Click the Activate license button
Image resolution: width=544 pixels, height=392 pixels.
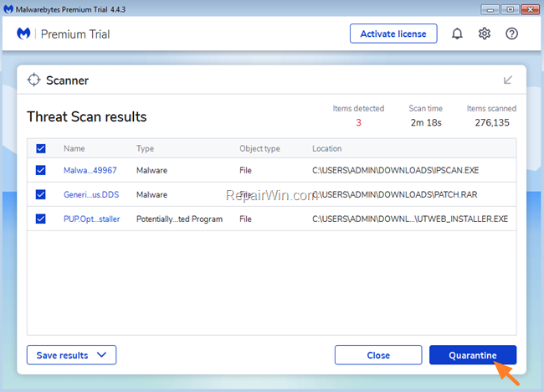[x=393, y=34]
